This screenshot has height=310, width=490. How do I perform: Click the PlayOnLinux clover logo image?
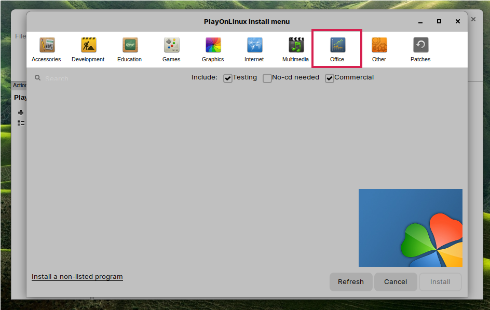point(411,228)
